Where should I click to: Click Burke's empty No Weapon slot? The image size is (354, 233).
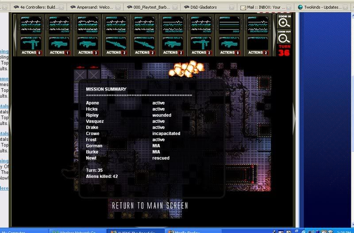pyautogui.click(x=258, y=43)
